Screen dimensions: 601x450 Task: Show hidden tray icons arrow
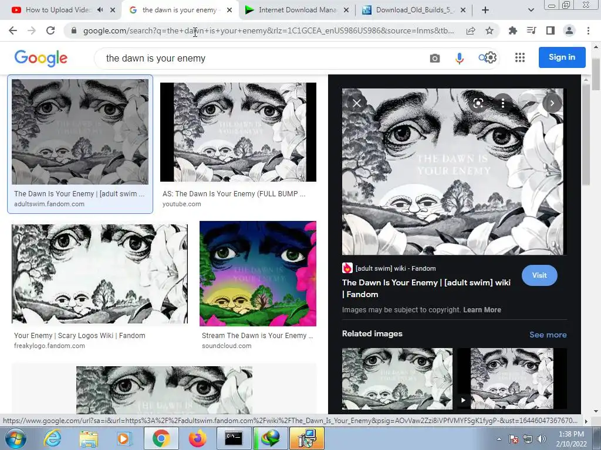[x=499, y=439]
